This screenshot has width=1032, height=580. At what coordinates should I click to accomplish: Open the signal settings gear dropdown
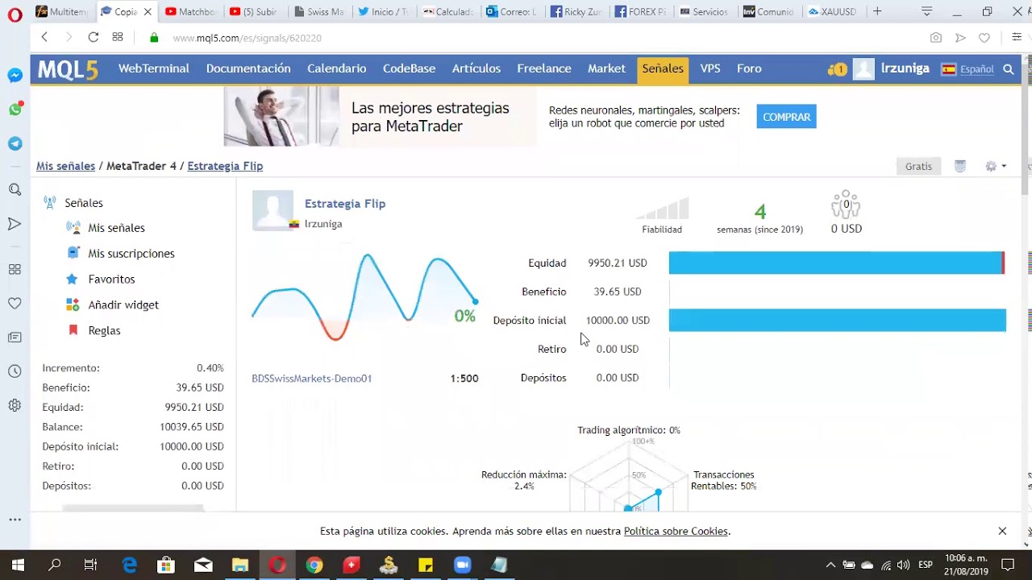pos(996,166)
